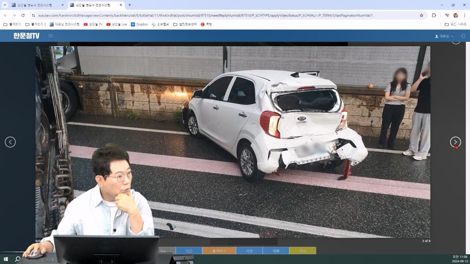The image size is (470, 264).
Task: Open a new browser tab
Action: click(x=130, y=5)
